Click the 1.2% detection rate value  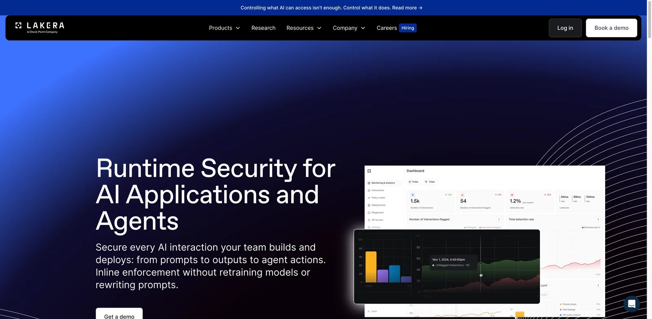click(515, 201)
